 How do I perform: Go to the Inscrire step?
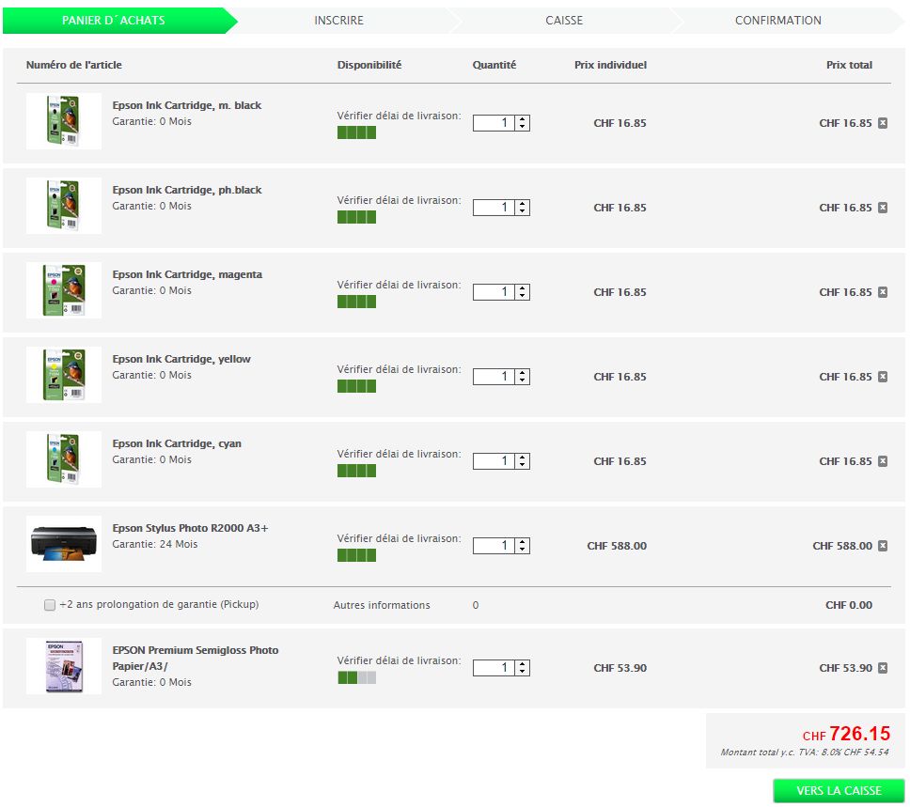point(339,21)
